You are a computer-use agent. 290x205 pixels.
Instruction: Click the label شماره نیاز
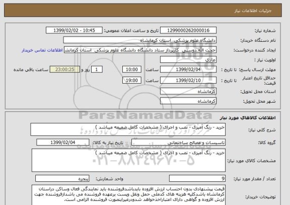pos(265,31)
